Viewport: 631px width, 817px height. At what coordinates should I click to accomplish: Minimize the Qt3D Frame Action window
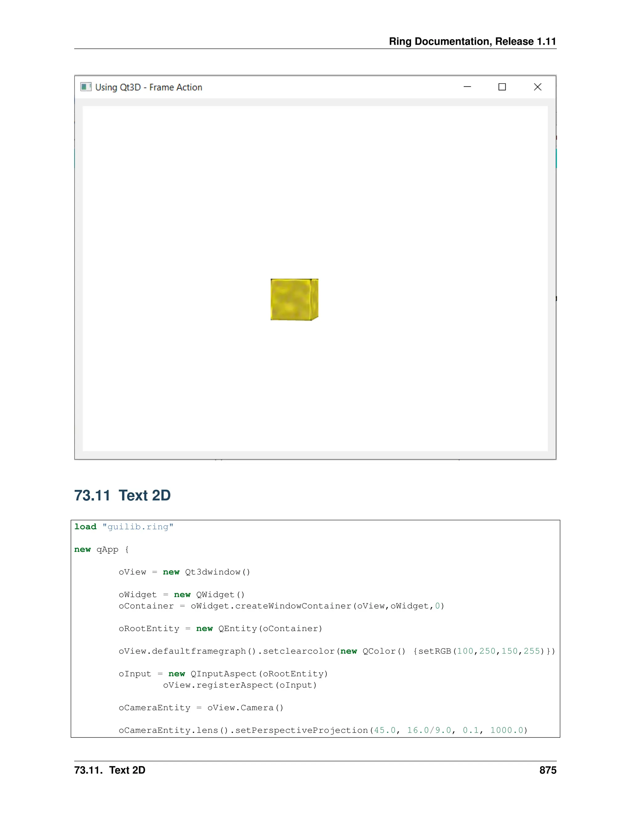pos(467,87)
